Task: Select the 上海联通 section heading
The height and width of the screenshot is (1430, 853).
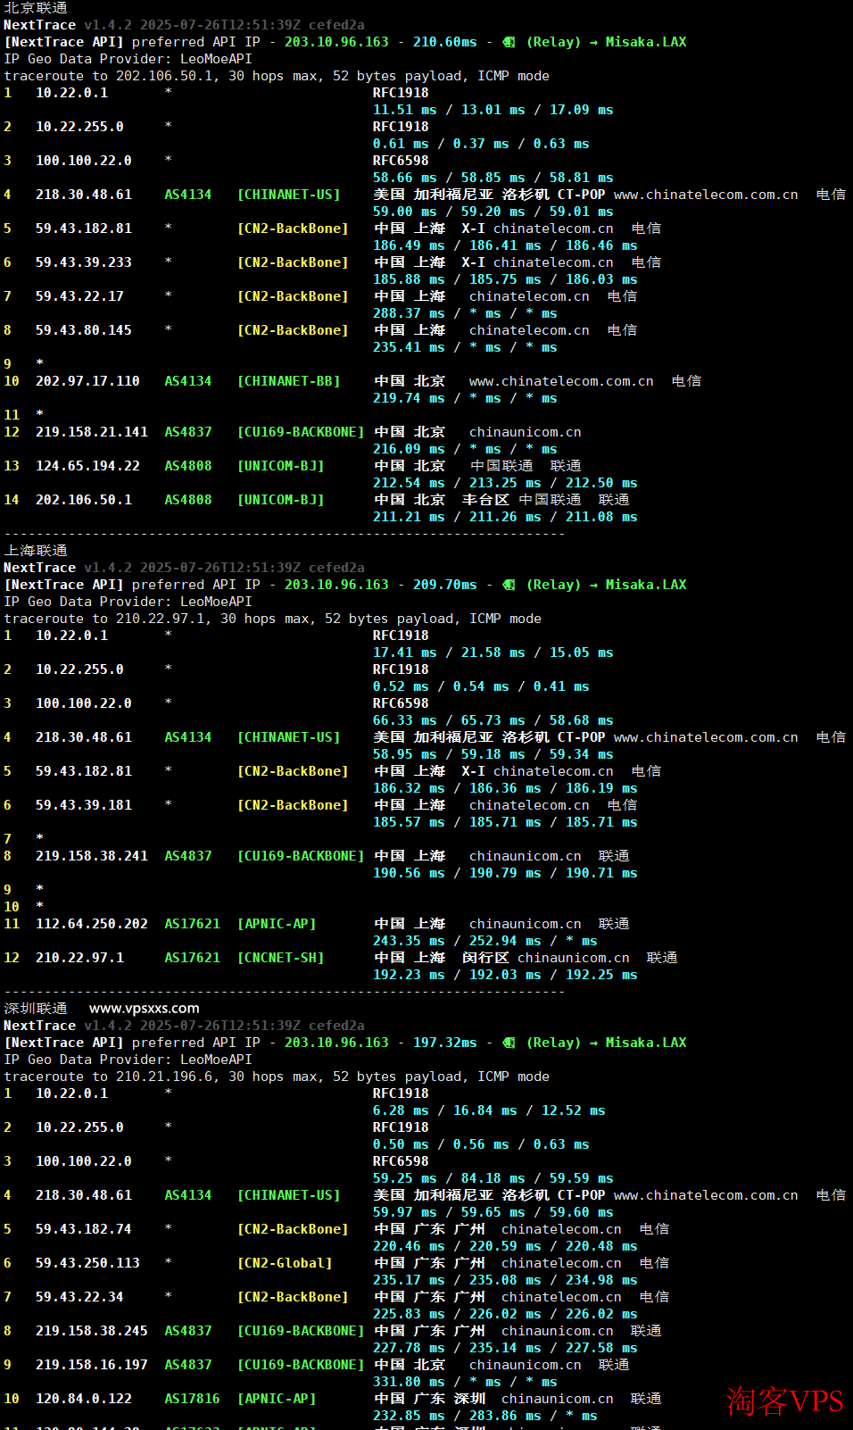Action: (36, 551)
